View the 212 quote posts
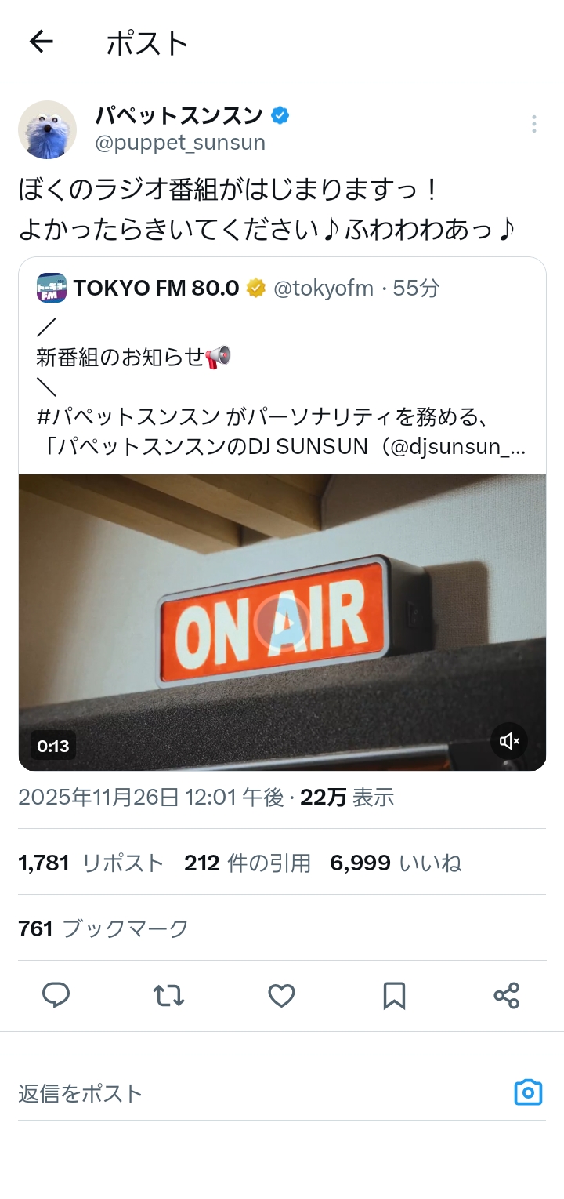 248,863
